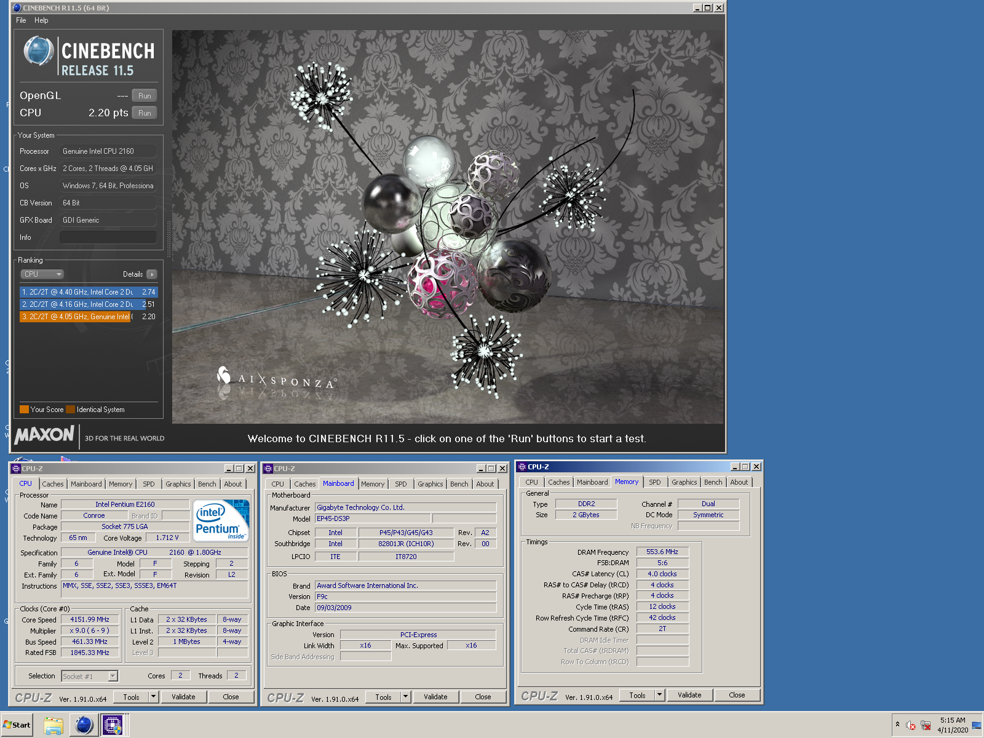
Task: Show hidden tray icons arrow
Action: [897, 724]
